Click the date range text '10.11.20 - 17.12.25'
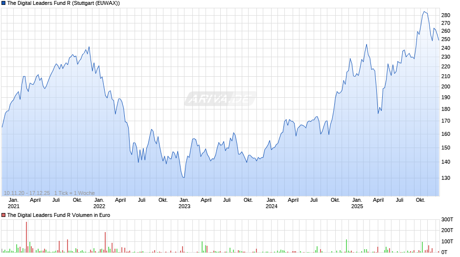Viewport: 460px width, 257px height. [x=27, y=193]
